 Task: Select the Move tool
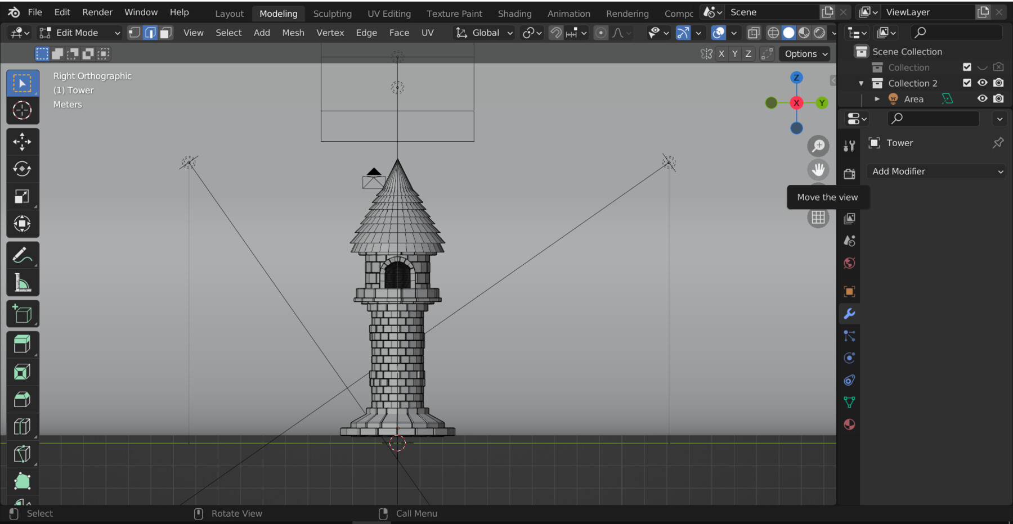(23, 141)
